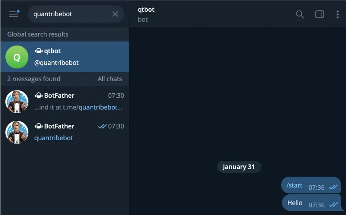Click the bot icon beside qtbot name
The image size is (346, 215).
point(38,51)
